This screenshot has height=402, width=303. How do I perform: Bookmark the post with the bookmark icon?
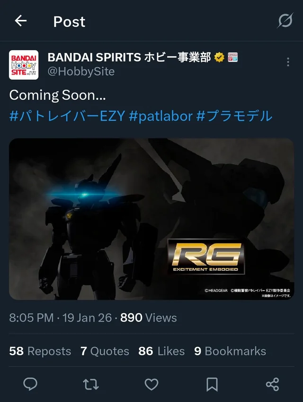(212, 384)
